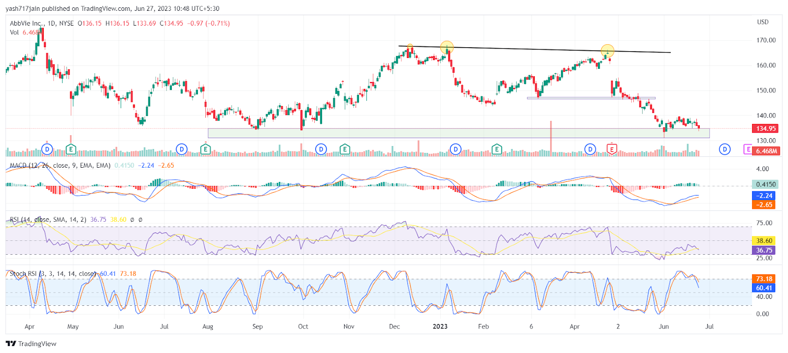Select the large yellow circle at the January 2023 high
788x353 pixels.
coord(447,47)
